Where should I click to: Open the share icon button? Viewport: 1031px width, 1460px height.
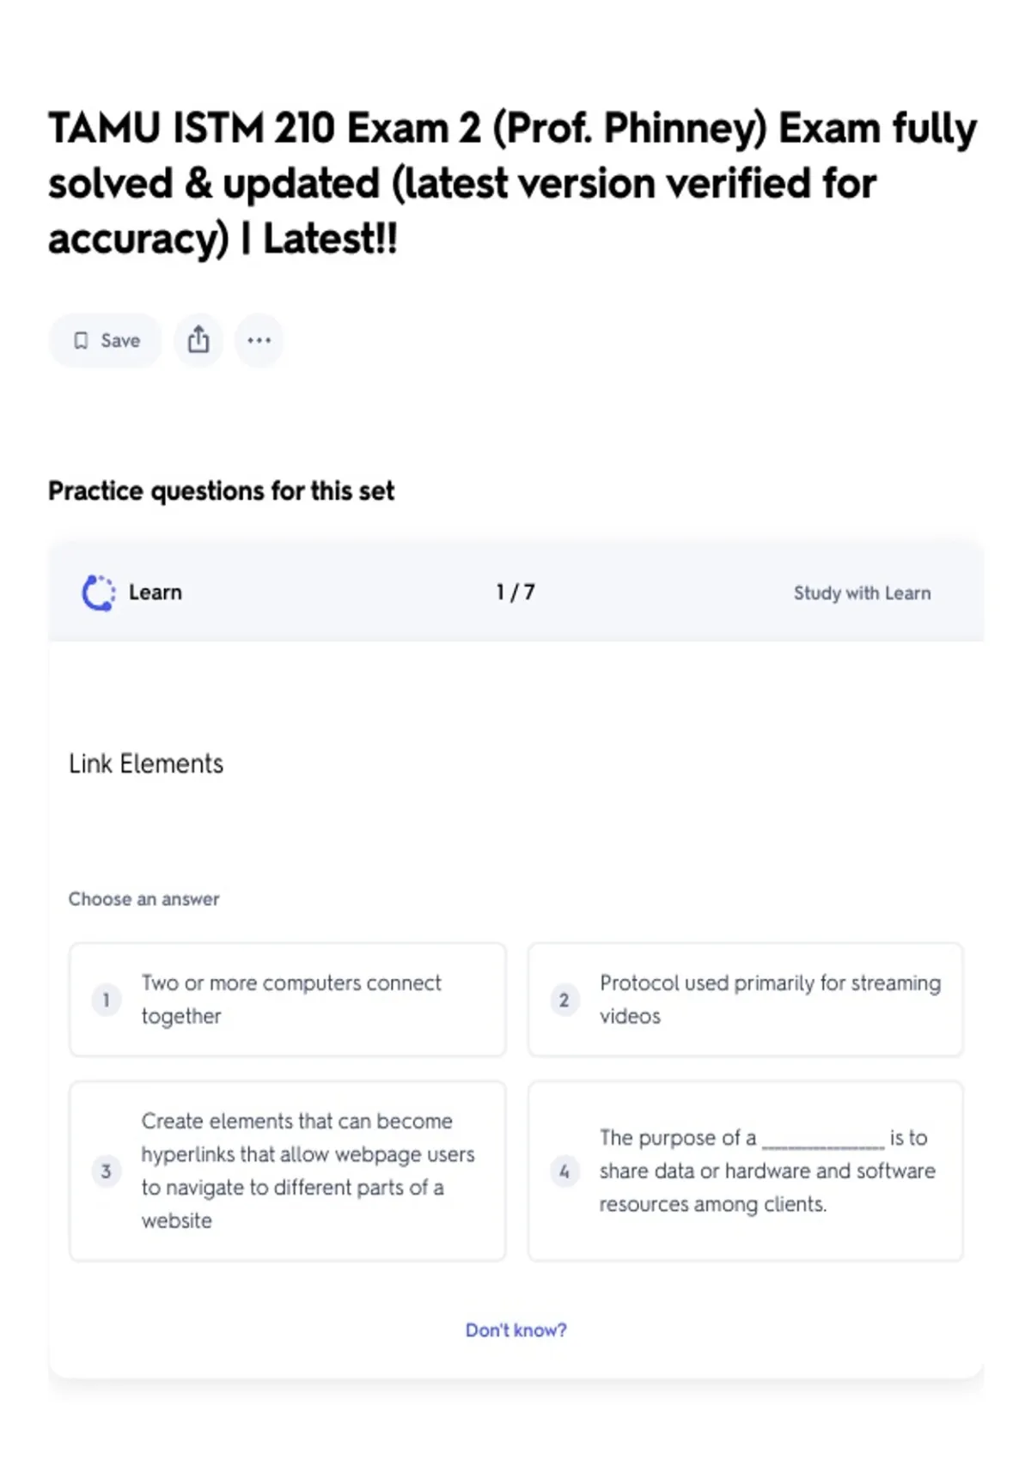pyautogui.click(x=198, y=341)
